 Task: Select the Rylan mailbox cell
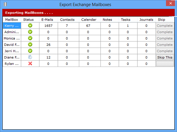tap(12, 64)
